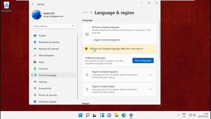Image resolution: width=211 pixels, height=119 pixels.
Task: Open network and volume quick settings
Action: click(192, 115)
